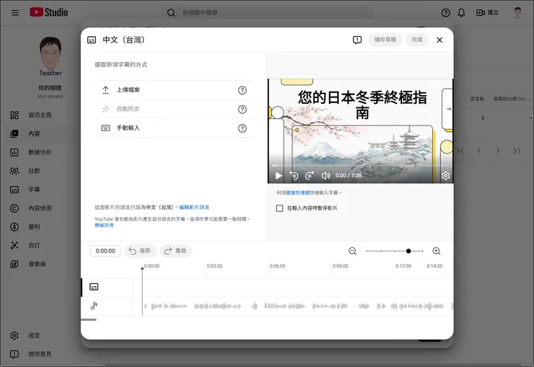This screenshot has height=367, width=534.
Task: Click the Redo (重做) button
Action: tap(175, 251)
